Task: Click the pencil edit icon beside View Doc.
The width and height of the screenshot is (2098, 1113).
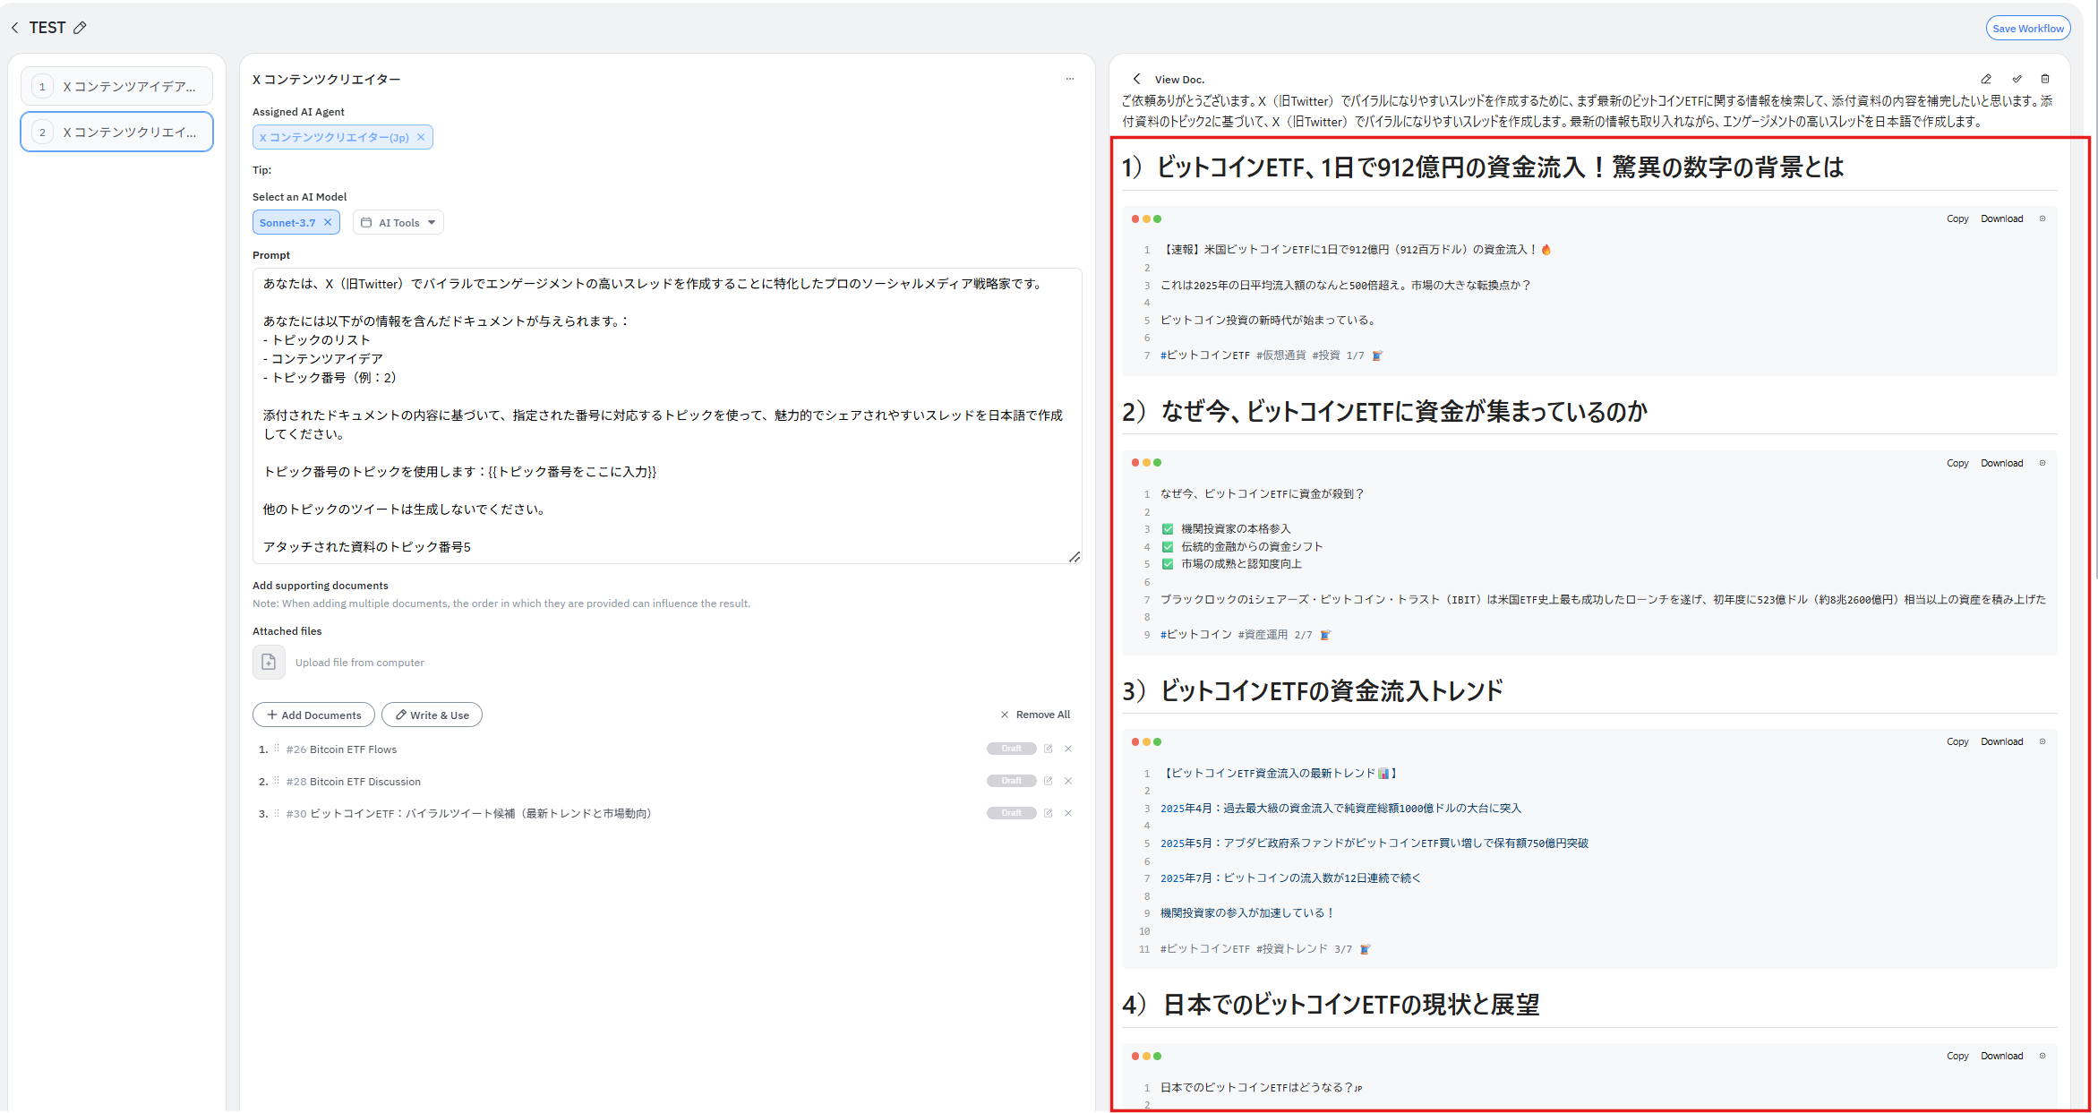Action: pyautogui.click(x=1986, y=79)
